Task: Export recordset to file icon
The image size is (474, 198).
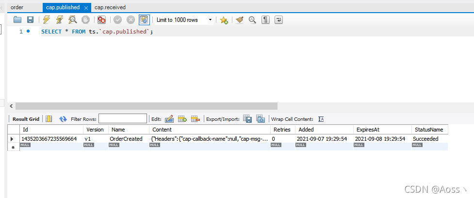Action: [x=247, y=119]
